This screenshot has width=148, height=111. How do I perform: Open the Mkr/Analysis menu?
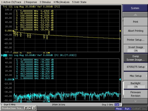pyautogui.click(x=61, y=2)
